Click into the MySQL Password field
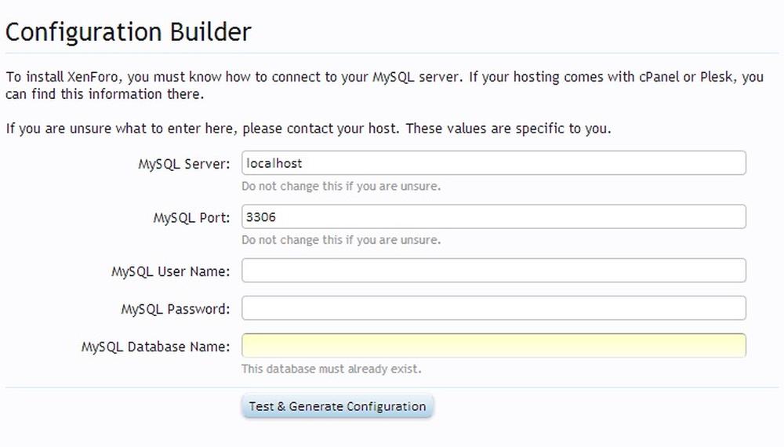Viewport: 784px width, 447px height. pyautogui.click(x=493, y=308)
